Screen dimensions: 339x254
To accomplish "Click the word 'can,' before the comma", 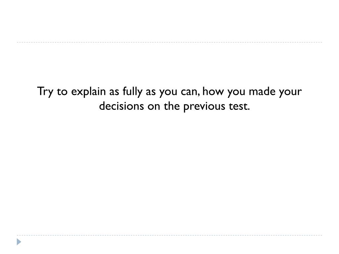I will click(190, 92).
